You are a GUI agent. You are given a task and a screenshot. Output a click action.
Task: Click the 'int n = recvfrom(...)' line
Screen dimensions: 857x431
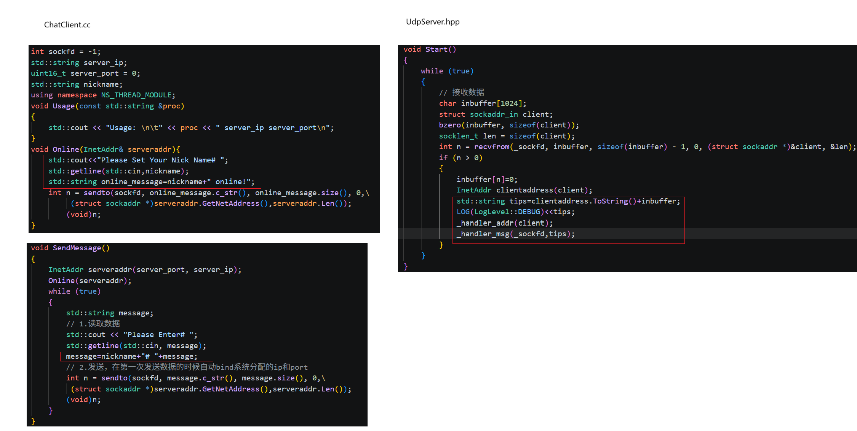pyautogui.click(x=648, y=147)
